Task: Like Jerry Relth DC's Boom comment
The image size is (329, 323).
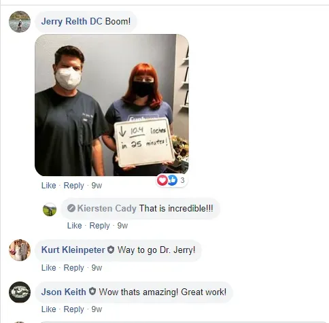Action: (48, 186)
